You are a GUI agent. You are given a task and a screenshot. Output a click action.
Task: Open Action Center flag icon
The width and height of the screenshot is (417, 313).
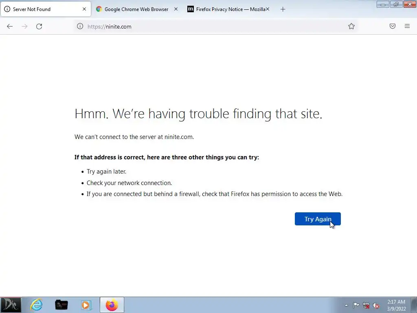(356, 305)
